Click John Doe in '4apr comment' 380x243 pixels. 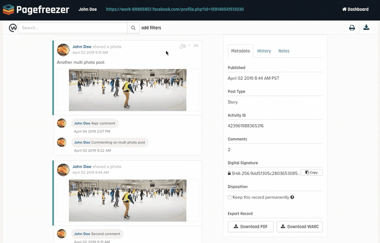click(82, 123)
